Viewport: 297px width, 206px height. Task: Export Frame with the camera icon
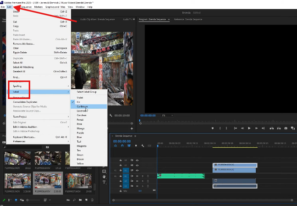click(286, 128)
